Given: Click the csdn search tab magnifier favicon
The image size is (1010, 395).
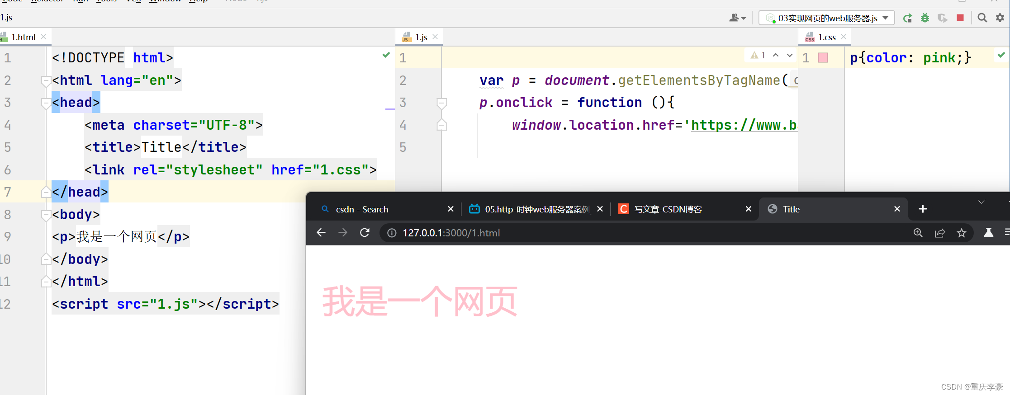Looking at the screenshot, I should pyautogui.click(x=325, y=209).
